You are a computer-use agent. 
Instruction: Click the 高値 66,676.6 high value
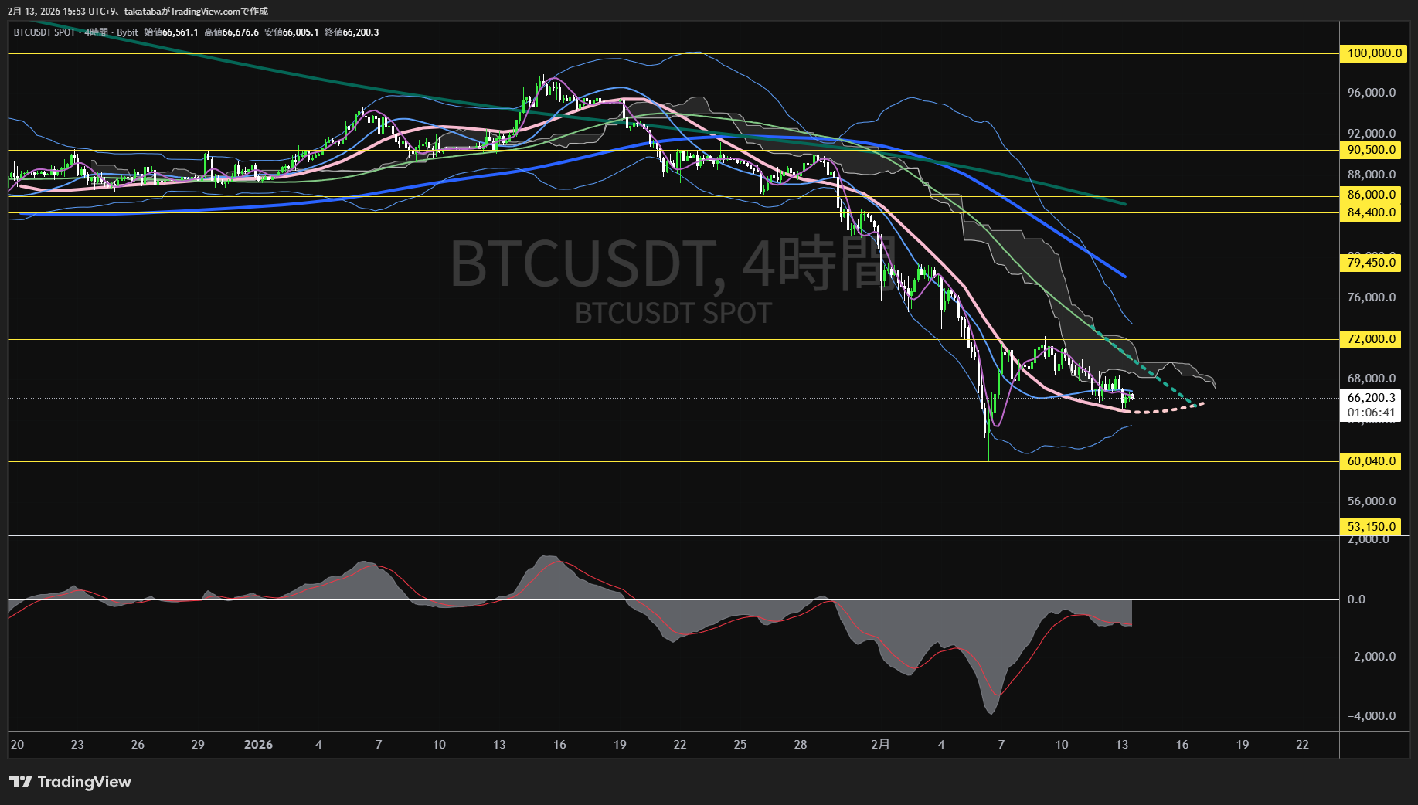click(x=232, y=32)
